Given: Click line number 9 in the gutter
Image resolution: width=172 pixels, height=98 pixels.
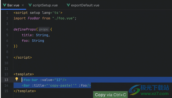Looking at the screenshot, I should (x=7, y=57).
